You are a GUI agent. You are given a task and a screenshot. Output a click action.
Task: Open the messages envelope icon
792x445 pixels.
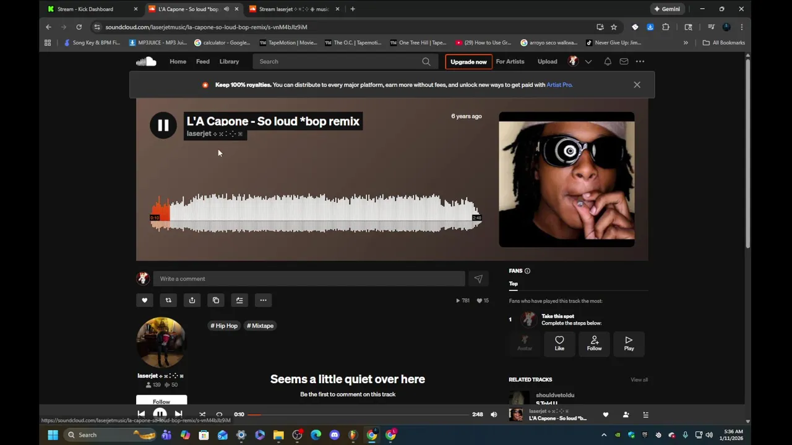tap(624, 61)
